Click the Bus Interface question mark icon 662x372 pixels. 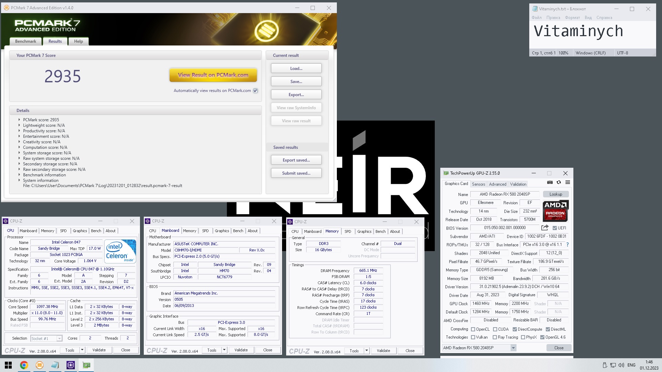(x=567, y=245)
